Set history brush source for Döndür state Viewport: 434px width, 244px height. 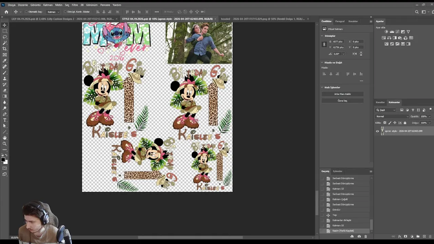tap(323, 210)
